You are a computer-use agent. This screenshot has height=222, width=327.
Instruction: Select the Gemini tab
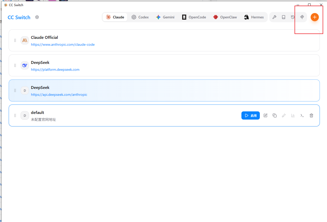tap(165, 17)
